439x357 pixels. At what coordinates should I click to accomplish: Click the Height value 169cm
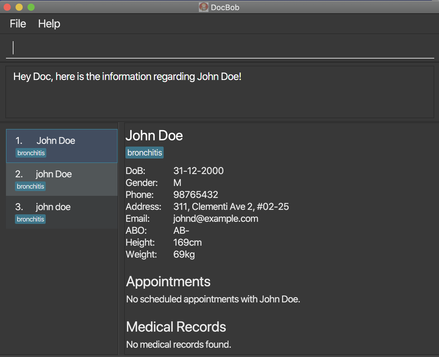(x=188, y=242)
